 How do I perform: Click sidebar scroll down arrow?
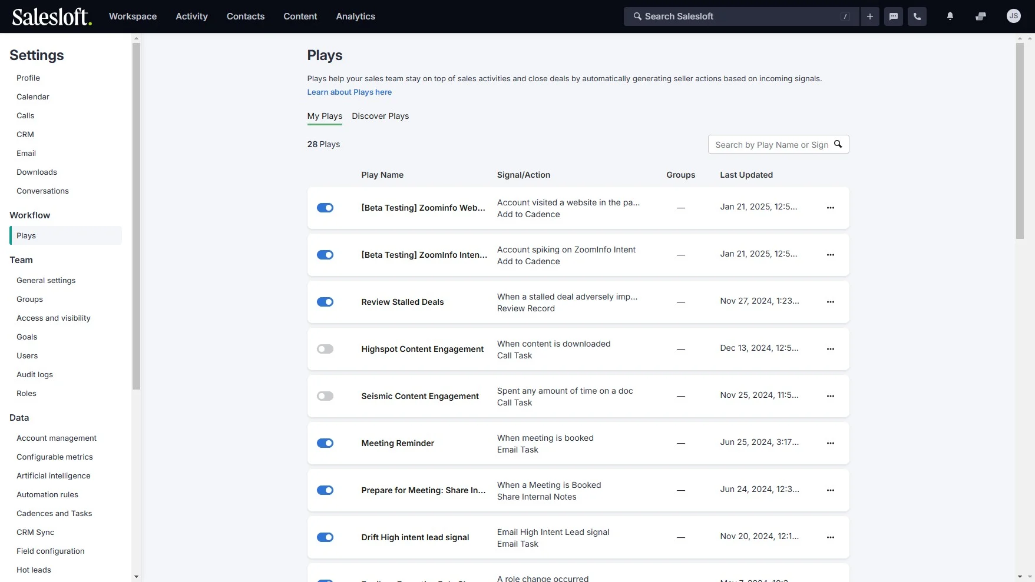pyautogui.click(x=136, y=577)
